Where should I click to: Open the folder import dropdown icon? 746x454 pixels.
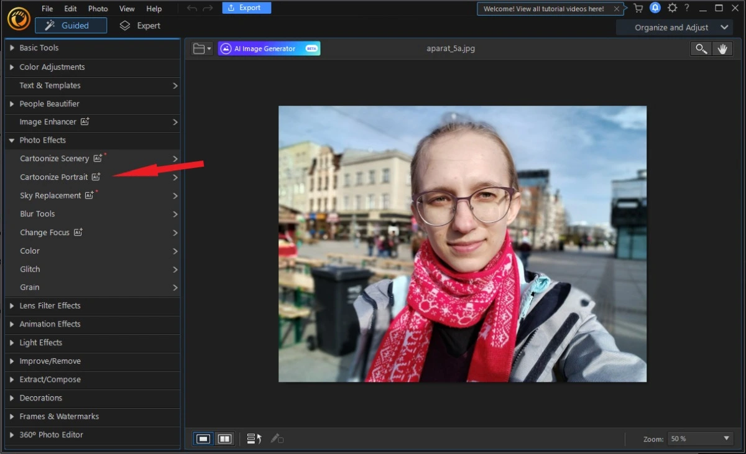coord(202,49)
